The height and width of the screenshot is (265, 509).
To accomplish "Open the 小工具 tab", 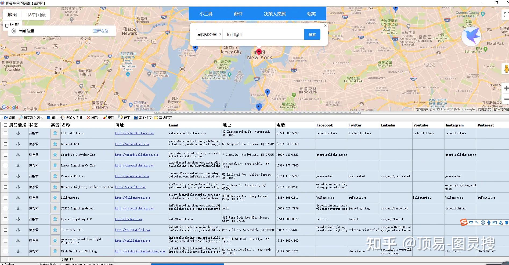I will (x=206, y=14).
